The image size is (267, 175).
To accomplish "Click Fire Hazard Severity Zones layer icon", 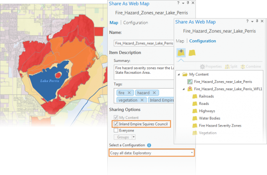I will [x=195, y=125].
